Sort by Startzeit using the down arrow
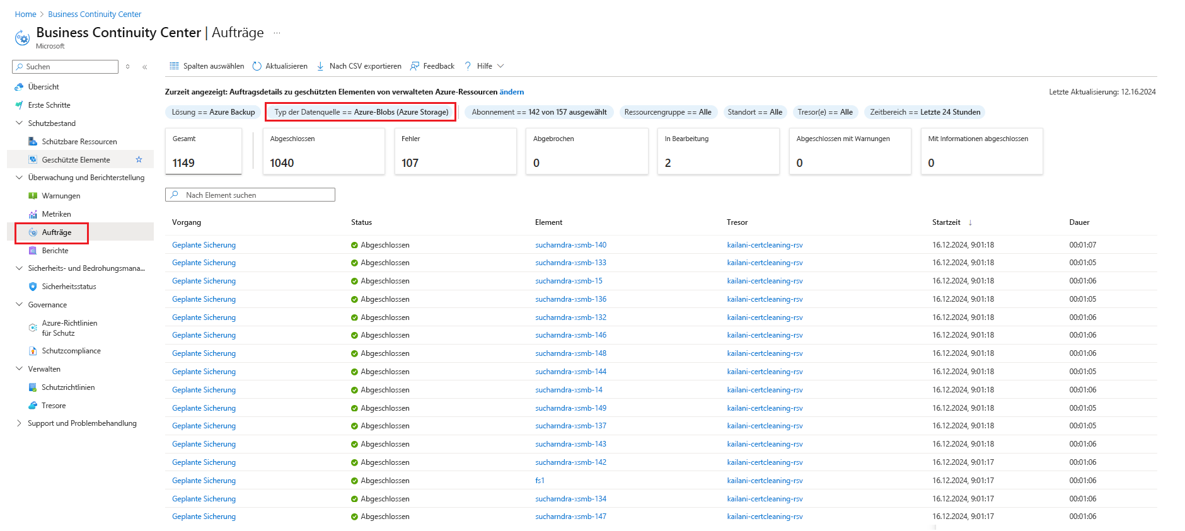Viewport: 1185px width, 531px height. pyautogui.click(x=970, y=222)
